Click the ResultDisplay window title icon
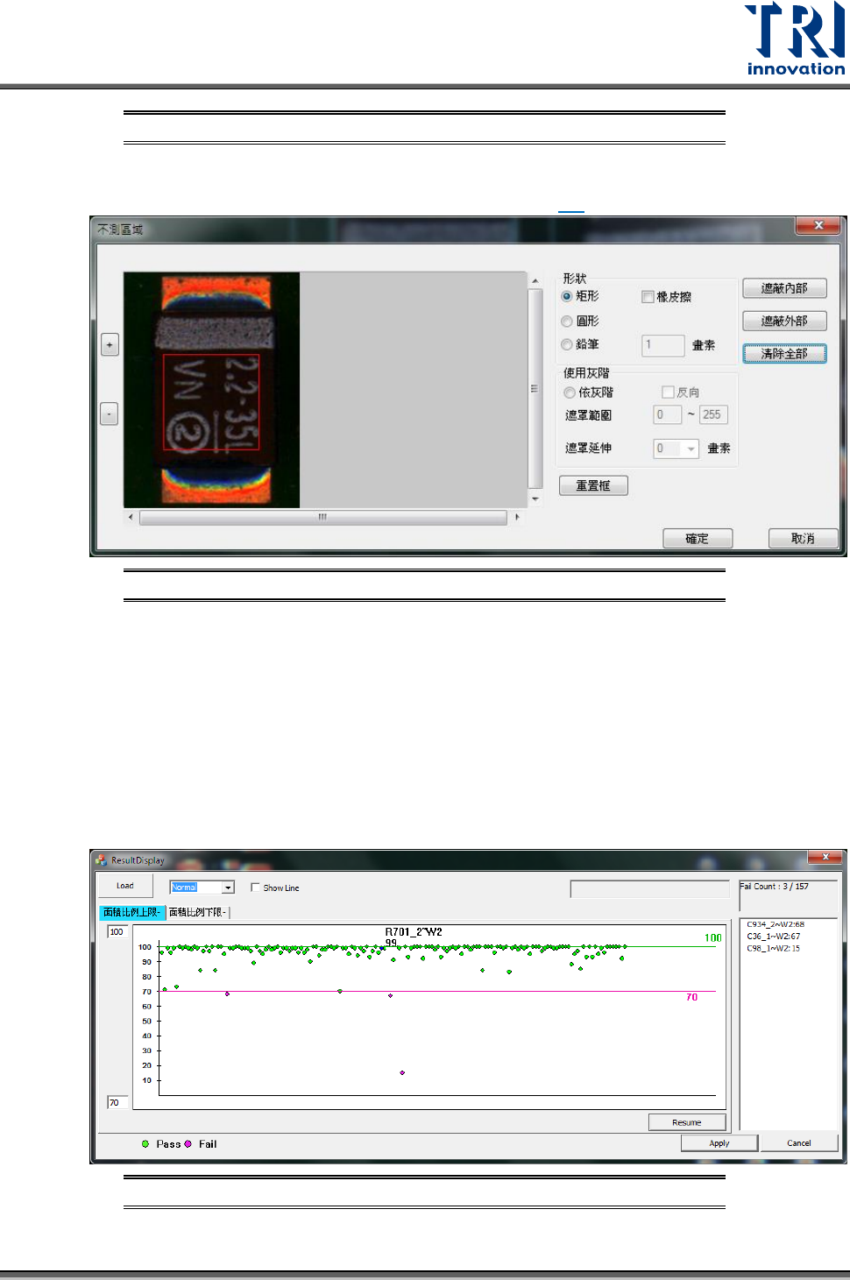The width and height of the screenshot is (850, 1280). (x=102, y=860)
